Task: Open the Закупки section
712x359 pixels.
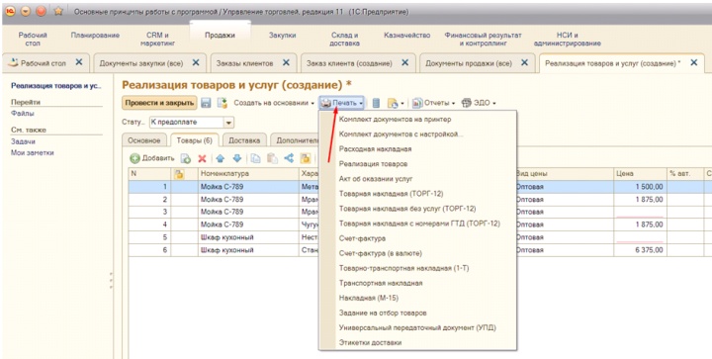Action: tap(282, 35)
